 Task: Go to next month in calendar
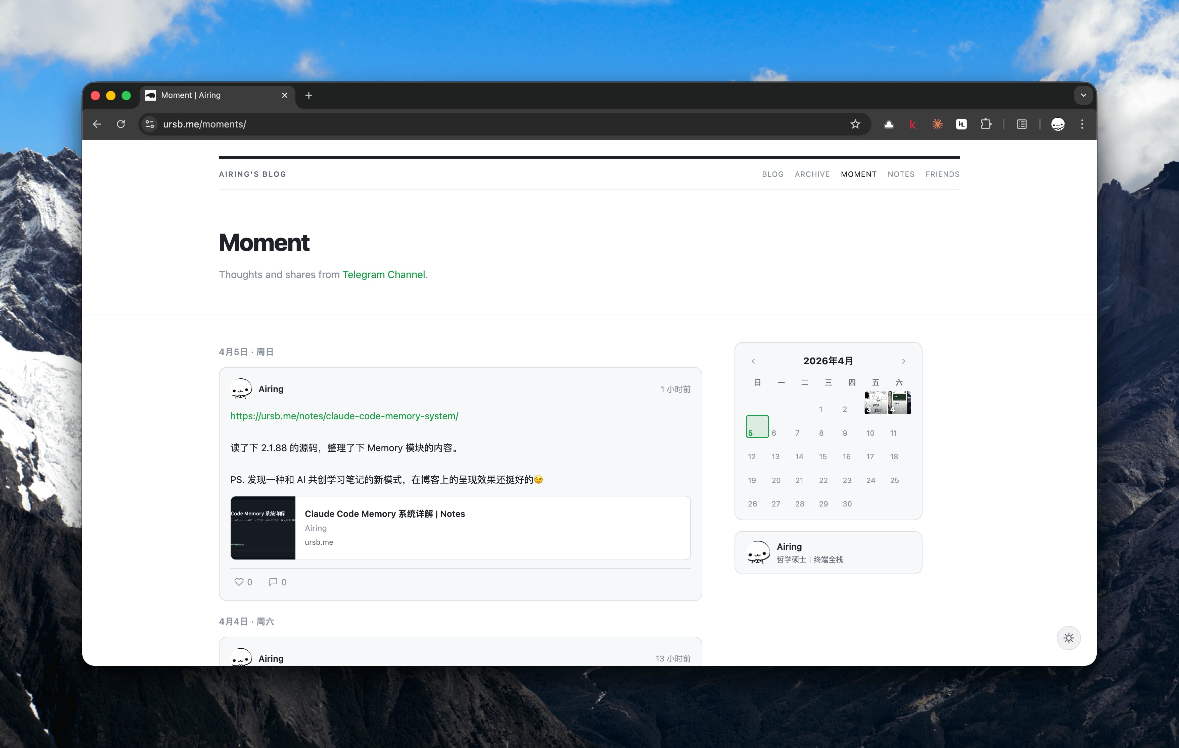click(x=903, y=361)
